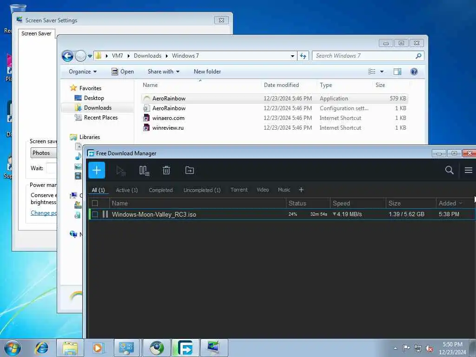Open Windows Explorer from the taskbar
The height and width of the screenshot is (357, 476).
coord(70,348)
